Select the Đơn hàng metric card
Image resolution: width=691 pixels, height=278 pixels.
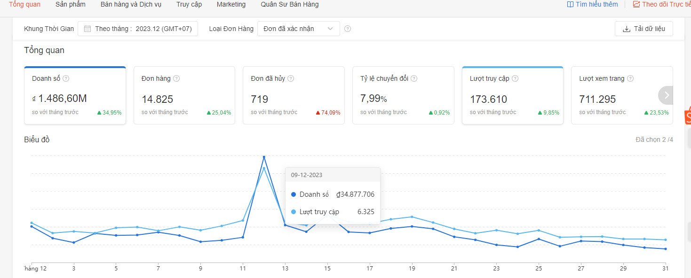pyautogui.click(x=184, y=96)
